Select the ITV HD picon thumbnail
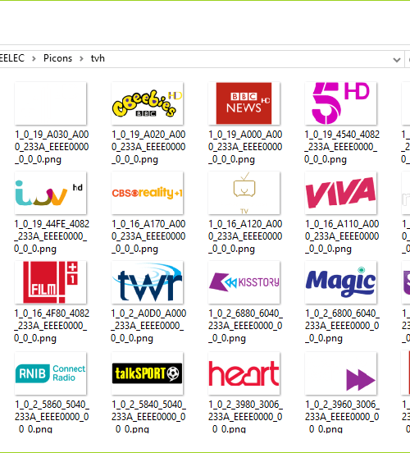This screenshot has width=410, height=453. click(x=51, y=193)
